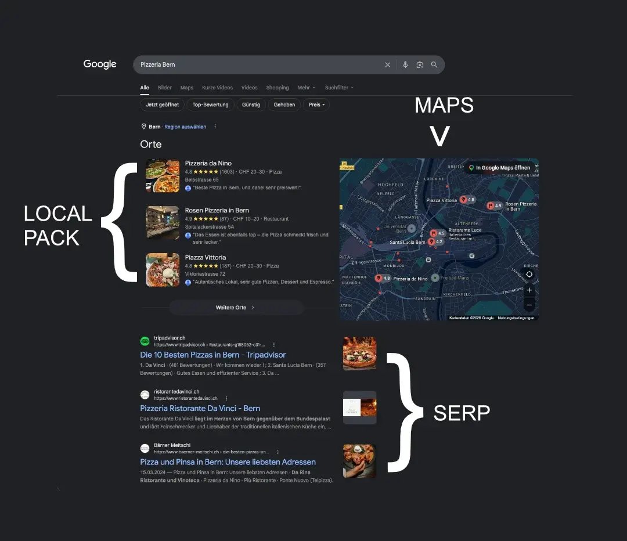Switch to the Videos tab
Viewport: 627px width, 541px height.
[x=250, y=88]
